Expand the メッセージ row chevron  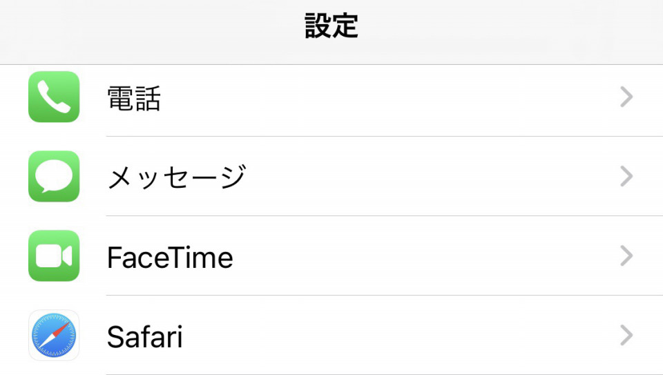pos(626,176)
